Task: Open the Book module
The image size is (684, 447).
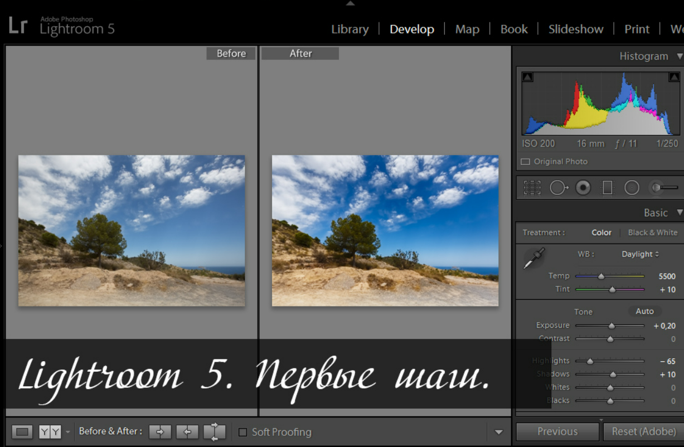Action: tap(514, 29)
